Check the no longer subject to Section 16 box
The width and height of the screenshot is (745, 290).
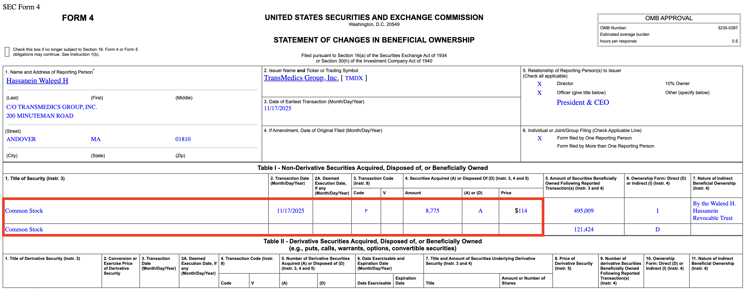point(7,52)
